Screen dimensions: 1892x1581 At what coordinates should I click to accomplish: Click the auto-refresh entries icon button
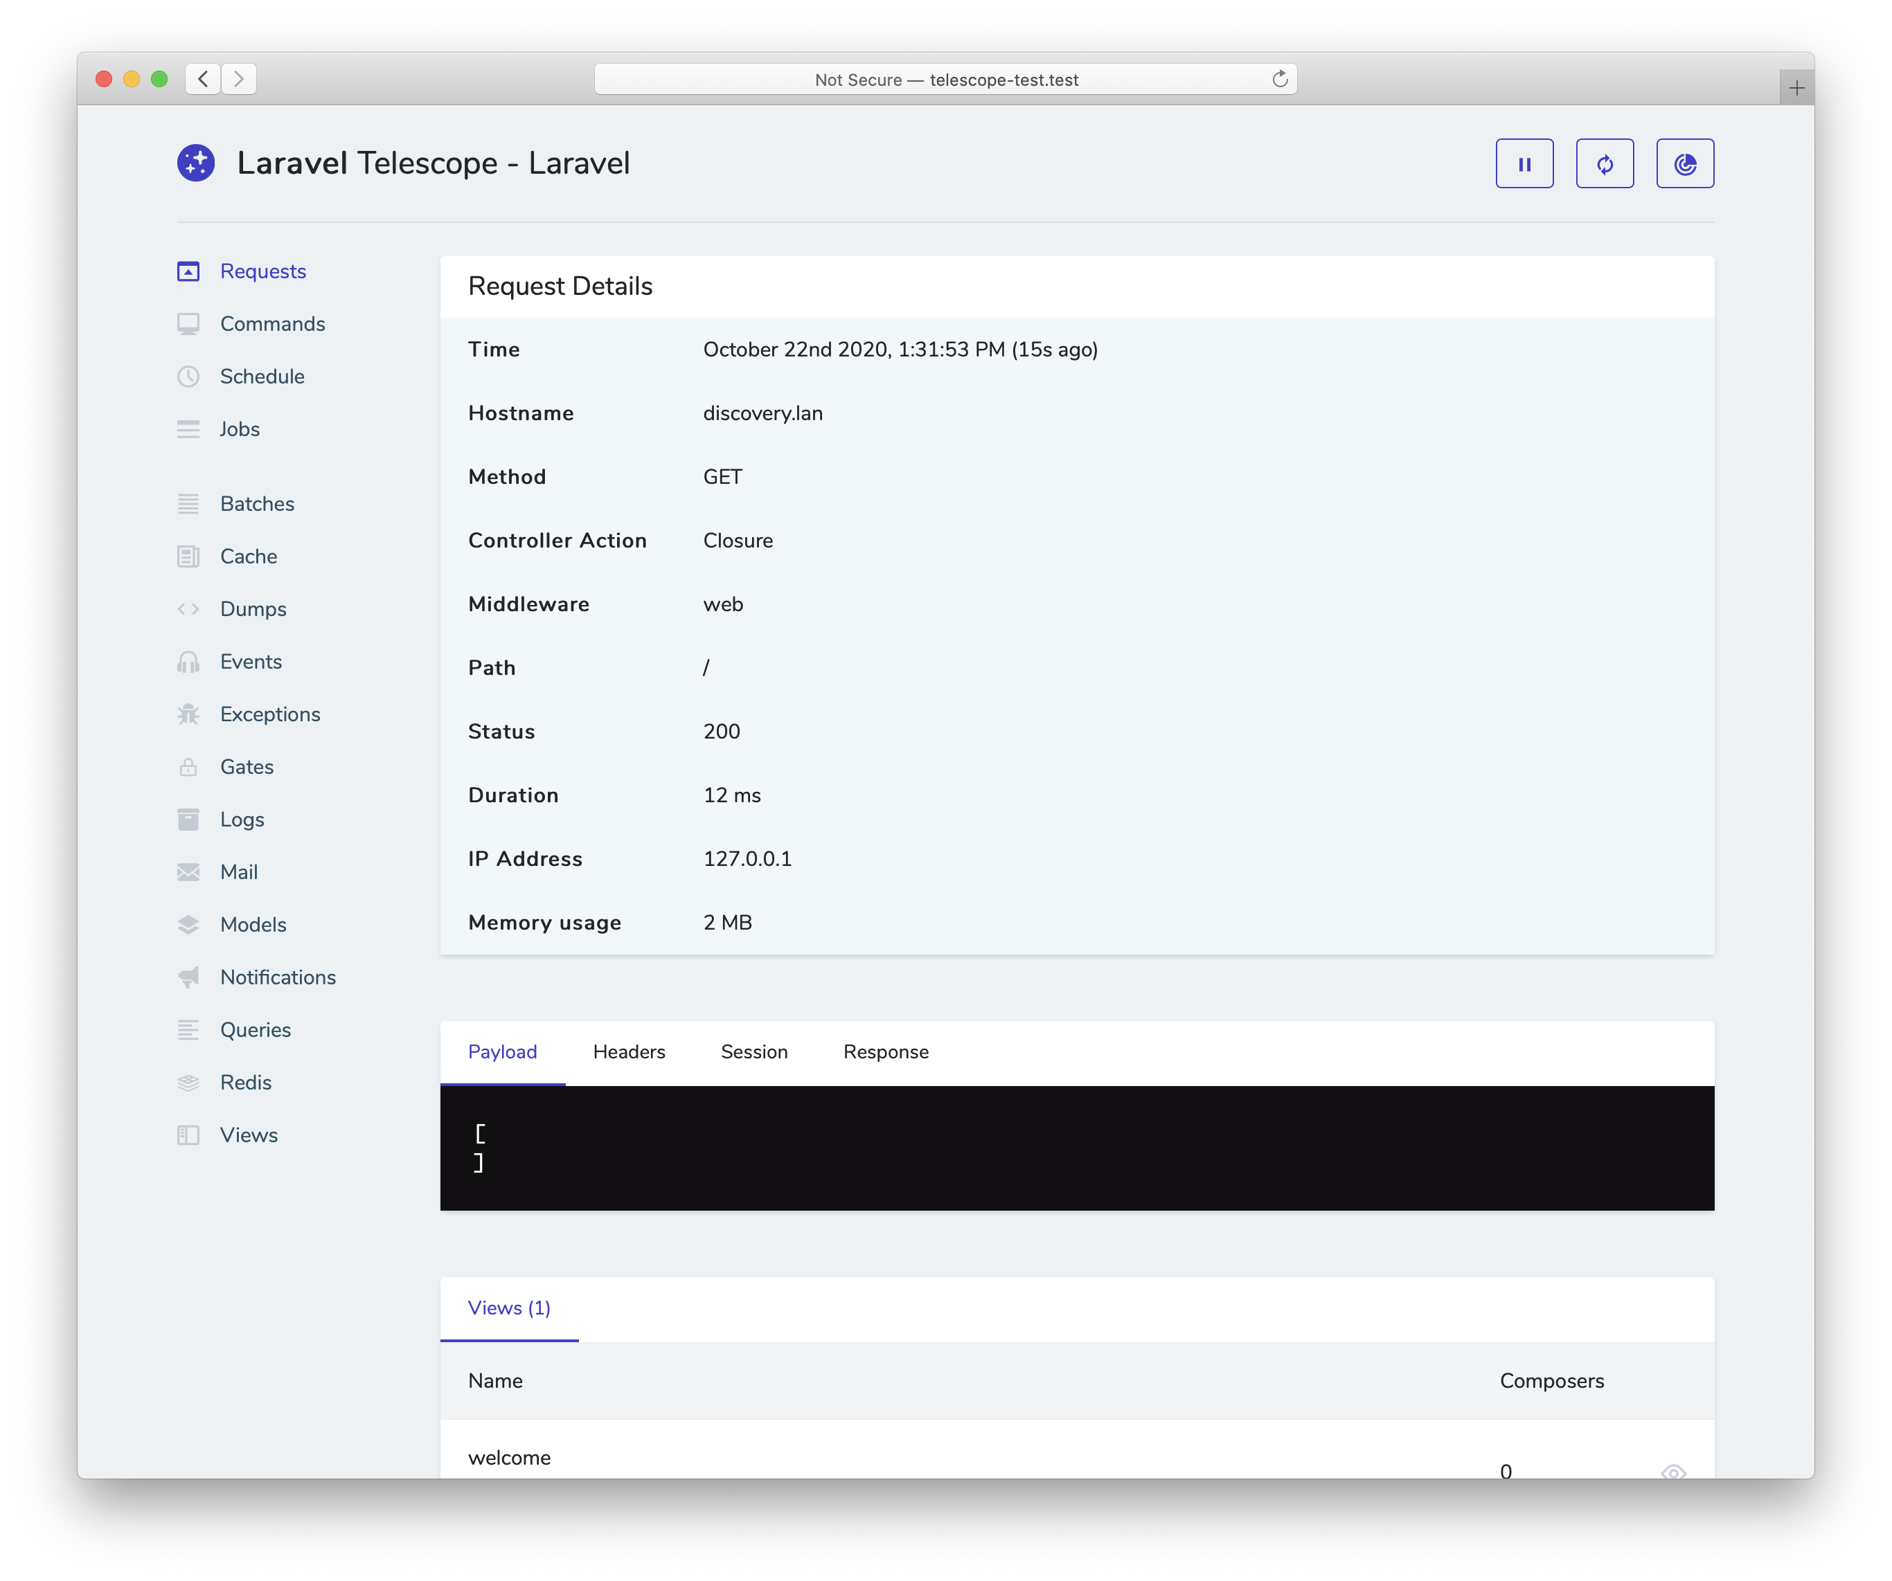pos(1605,164)
